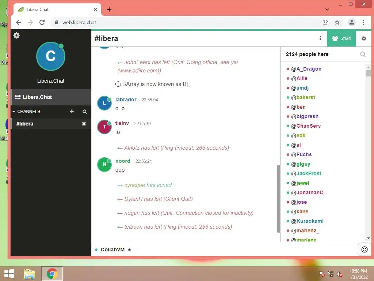This screenshot has width=374, height=281.
Task: Close the #libera channel with the X
Action: pyautogui.click(x=84, y=124)
